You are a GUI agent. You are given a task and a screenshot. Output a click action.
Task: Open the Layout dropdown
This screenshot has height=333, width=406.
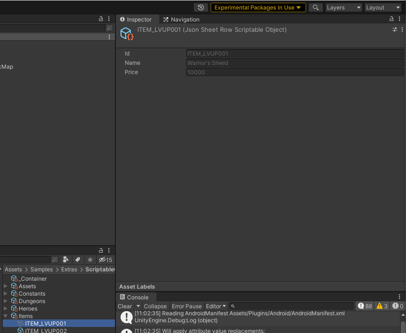tap(383, 7)
